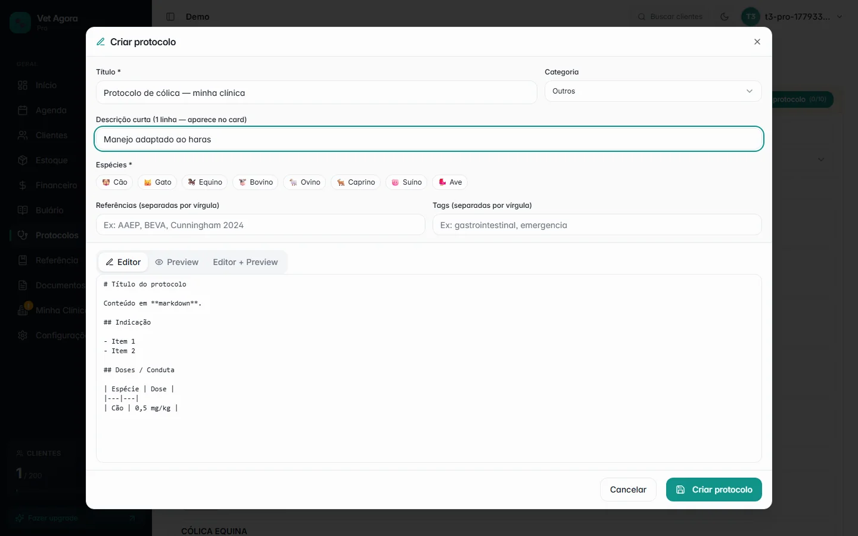This screenshot has height=536, width=858.
Task: Click the Financeiro dollar icon
Action: tap(23, 185)
